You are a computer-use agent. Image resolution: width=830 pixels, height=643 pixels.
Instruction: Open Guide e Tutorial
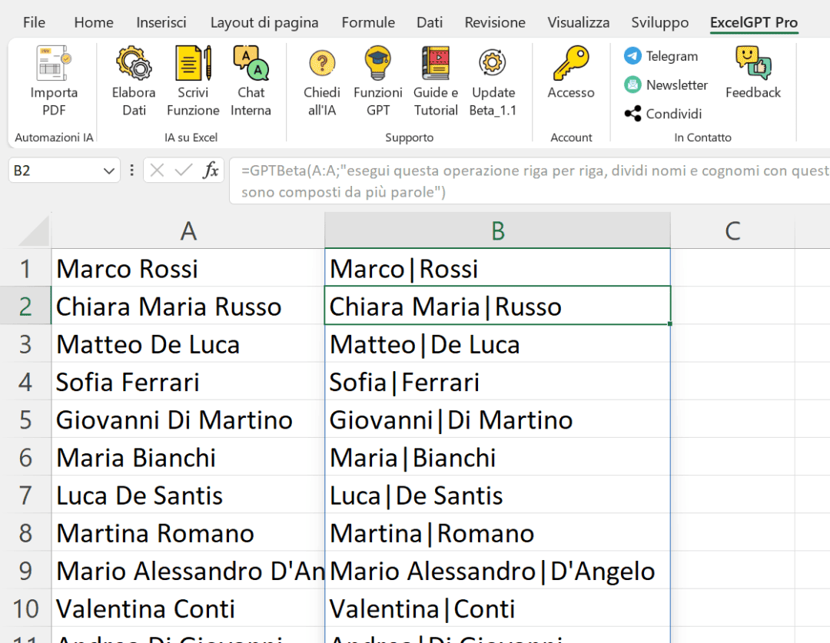pyautogui.click(x=436, y=64)
